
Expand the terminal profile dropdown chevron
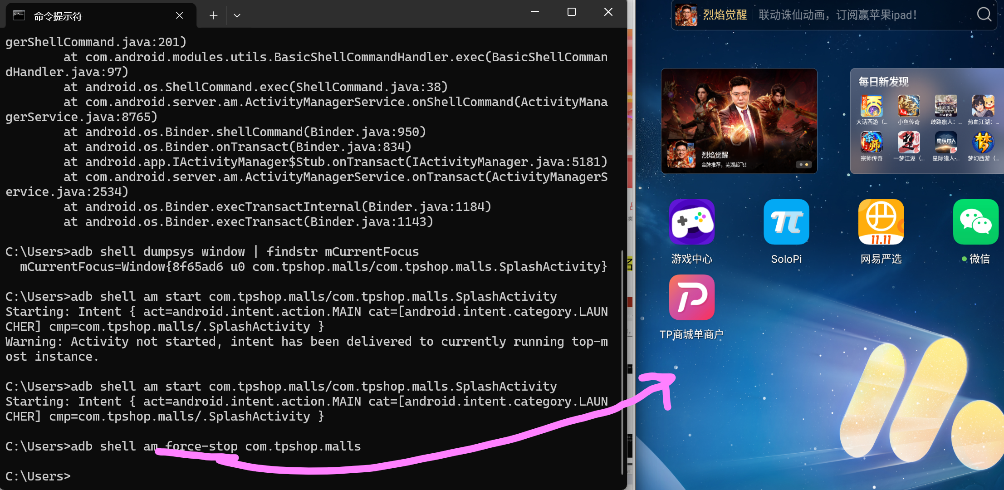237,15
